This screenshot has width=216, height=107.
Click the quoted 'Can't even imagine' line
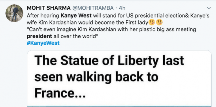tap(111, 30)
